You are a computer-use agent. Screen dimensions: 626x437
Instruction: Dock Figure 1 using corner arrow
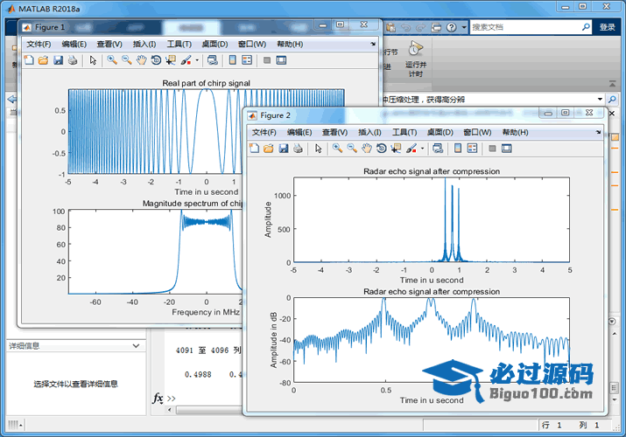[373, 44]
